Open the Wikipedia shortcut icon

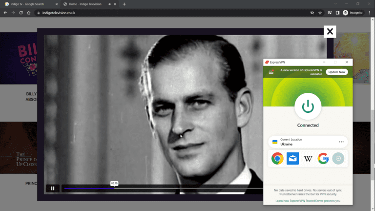point(308,158)
